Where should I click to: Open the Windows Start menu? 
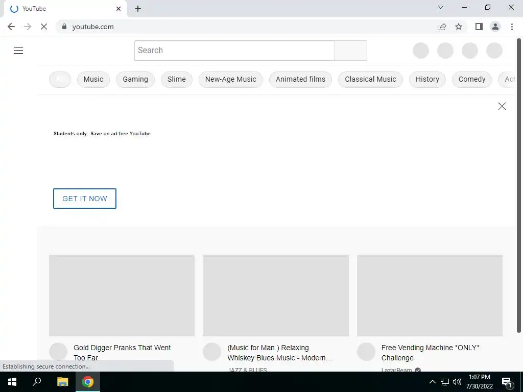coord(12,382)
